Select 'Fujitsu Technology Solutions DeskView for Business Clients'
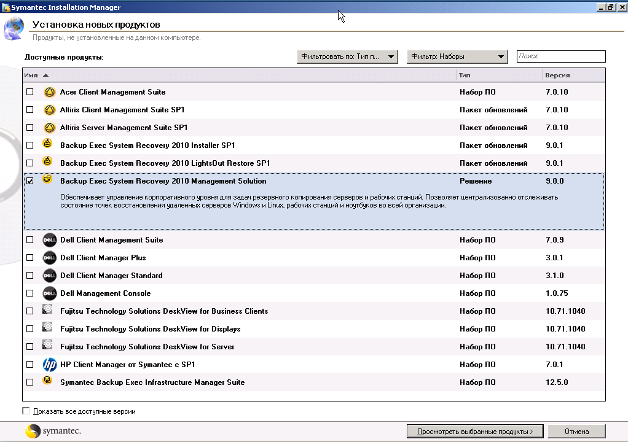The width and height of the screenshot is (628, 442). point(164,311)
